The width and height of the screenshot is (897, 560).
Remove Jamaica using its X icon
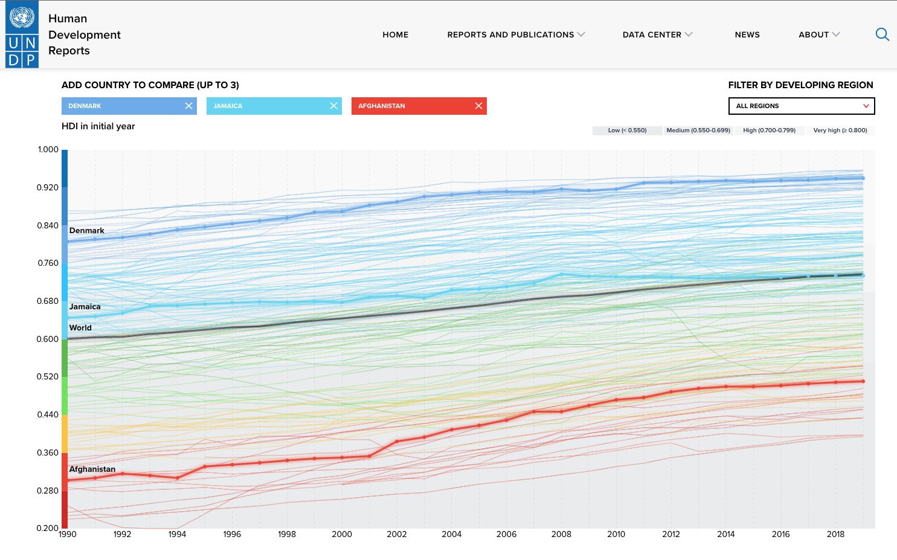click(334, 106)
